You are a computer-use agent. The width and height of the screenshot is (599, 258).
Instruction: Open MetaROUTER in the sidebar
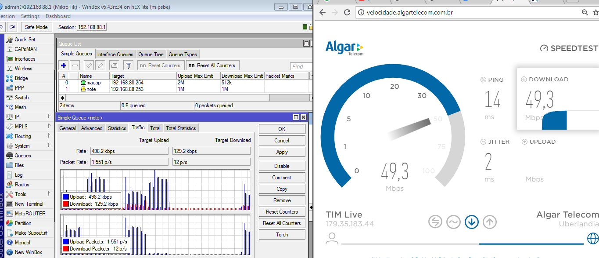pyautogui.click(x=30, y=214)
